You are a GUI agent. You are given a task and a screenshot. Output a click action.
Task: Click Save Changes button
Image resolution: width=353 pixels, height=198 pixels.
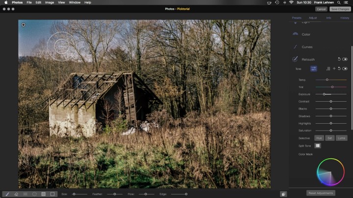point(340,9)
